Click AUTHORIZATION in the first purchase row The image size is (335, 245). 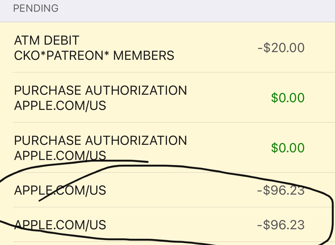coord(136,90)
